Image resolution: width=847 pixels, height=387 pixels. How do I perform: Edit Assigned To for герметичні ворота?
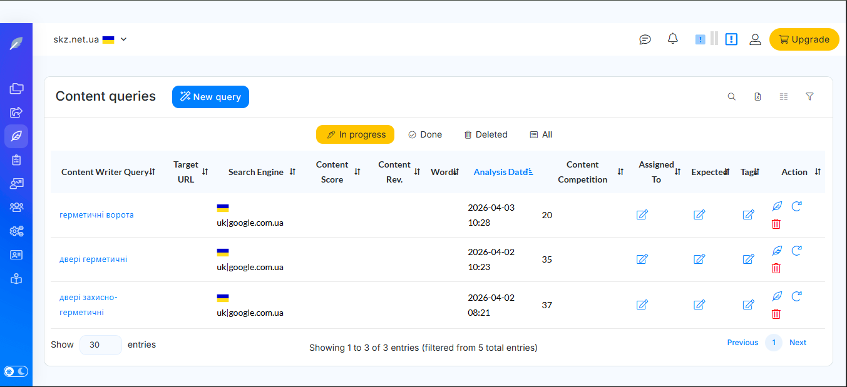tap(642, 215)
